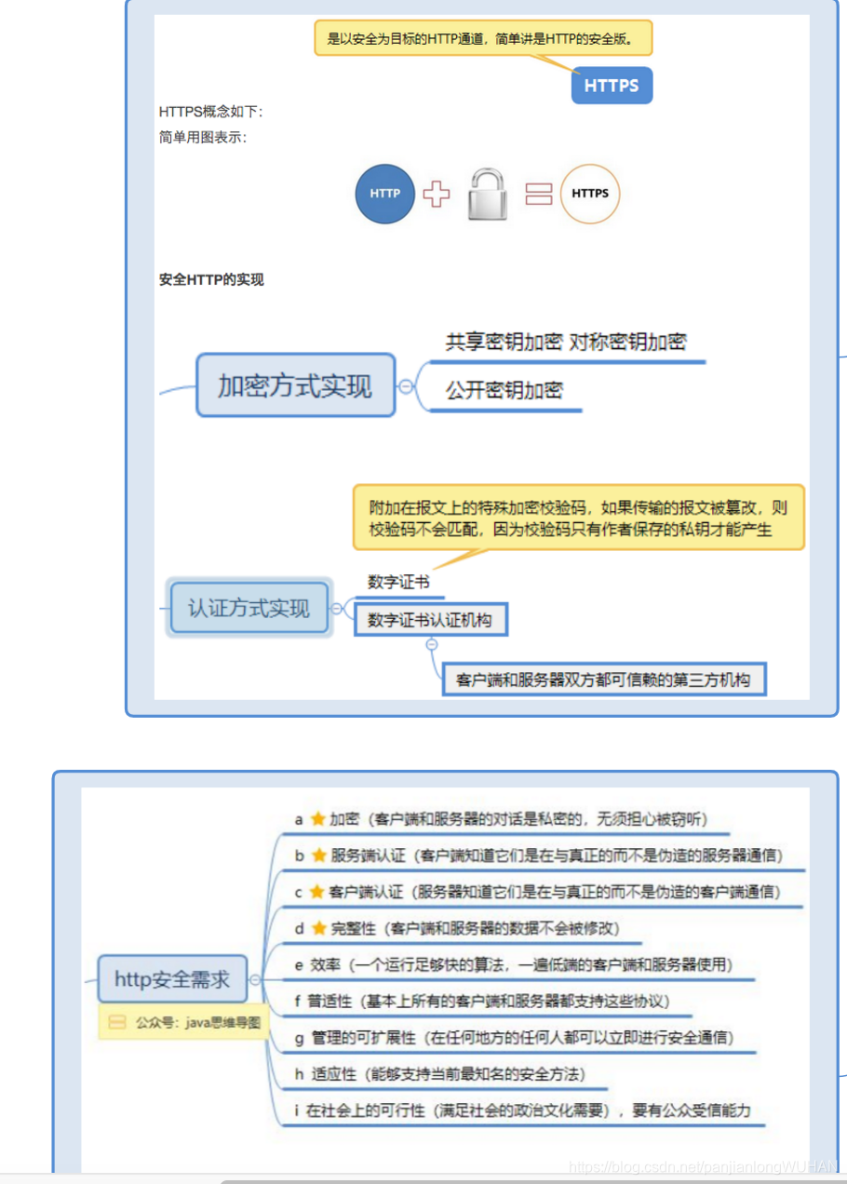Click the red equals icon
The image size is (847, 1184).
[x=539, y=194]
